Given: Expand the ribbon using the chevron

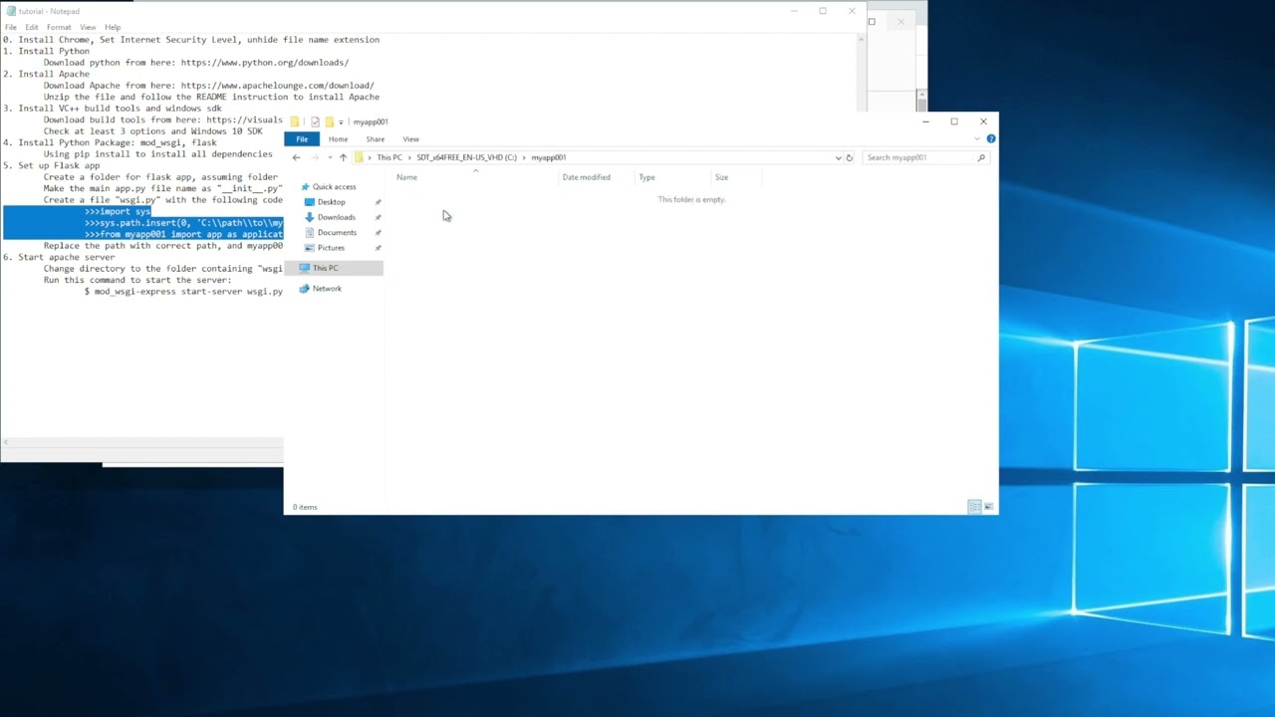Looking at the screenshot, I should [977, 138].
